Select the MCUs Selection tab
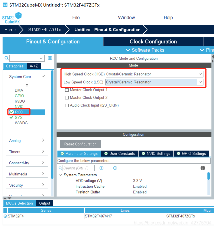Image resolution: width=214 pixels, height=228 pixels. tap(19, 203)
